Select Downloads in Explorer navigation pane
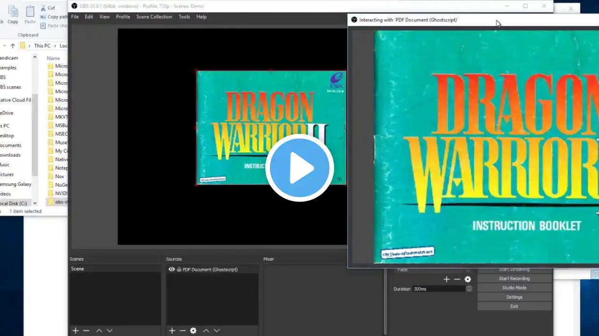Image resolution: width=599 pixels, height=336 pixels. click(x=10, y=155)
